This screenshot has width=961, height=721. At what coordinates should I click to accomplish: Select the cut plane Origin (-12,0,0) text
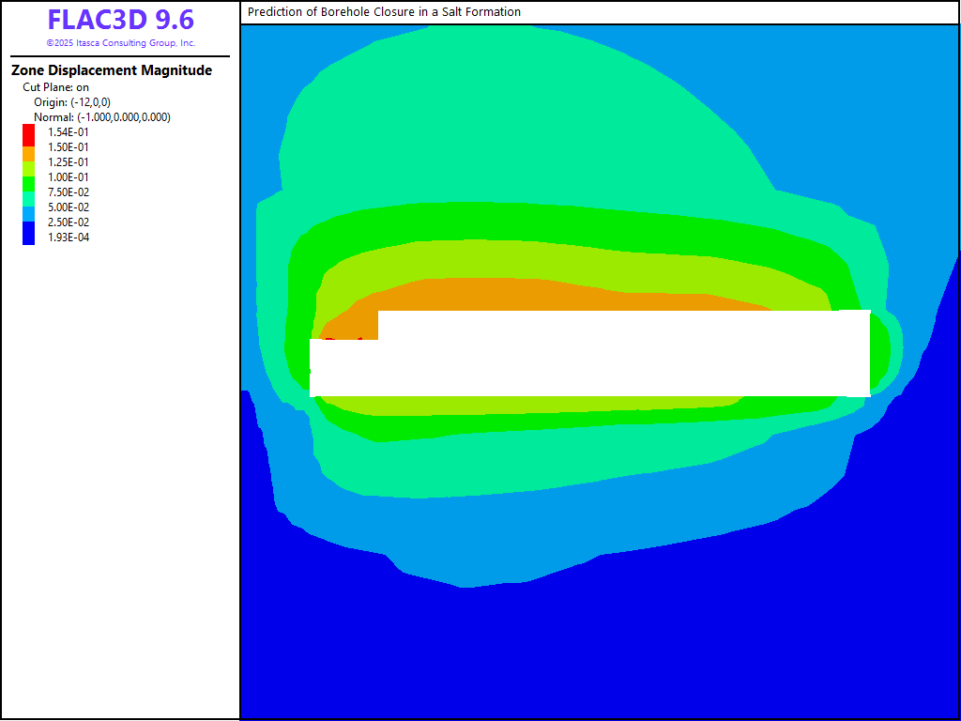click(x=71, y=102)
